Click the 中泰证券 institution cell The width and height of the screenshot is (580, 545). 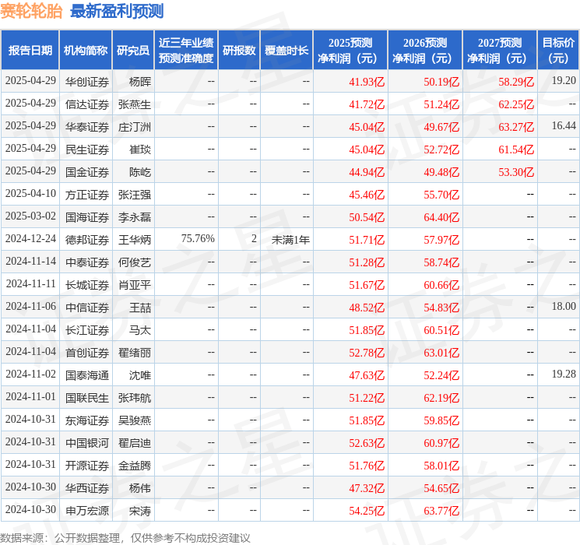[x=87, y=262]
